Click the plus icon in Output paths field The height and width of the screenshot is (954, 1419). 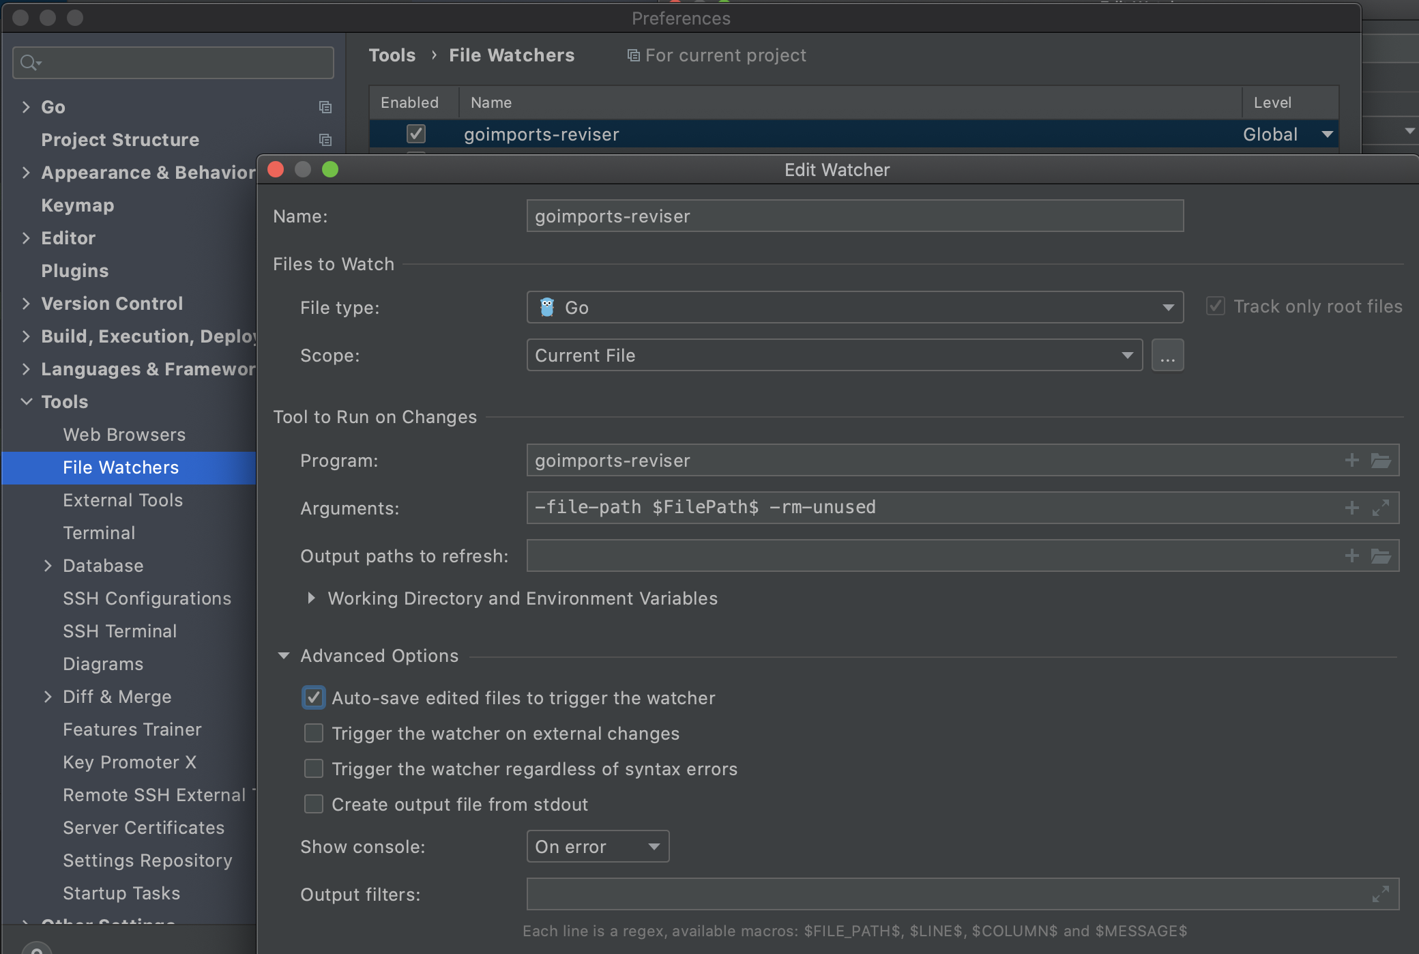click(x=1351, y=556)
